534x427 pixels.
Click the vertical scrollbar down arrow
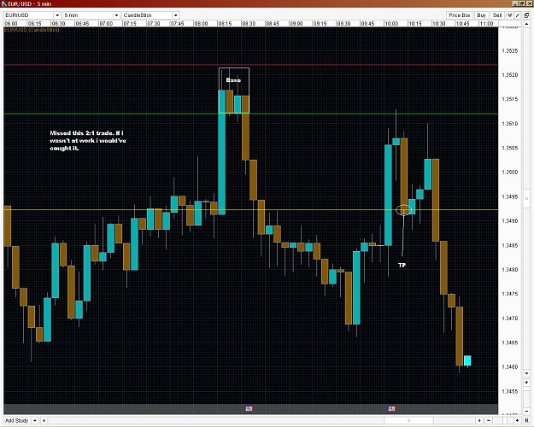[526, 373]
